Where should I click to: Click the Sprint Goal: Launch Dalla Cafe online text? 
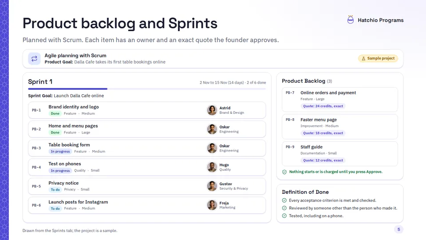(66, 96)
